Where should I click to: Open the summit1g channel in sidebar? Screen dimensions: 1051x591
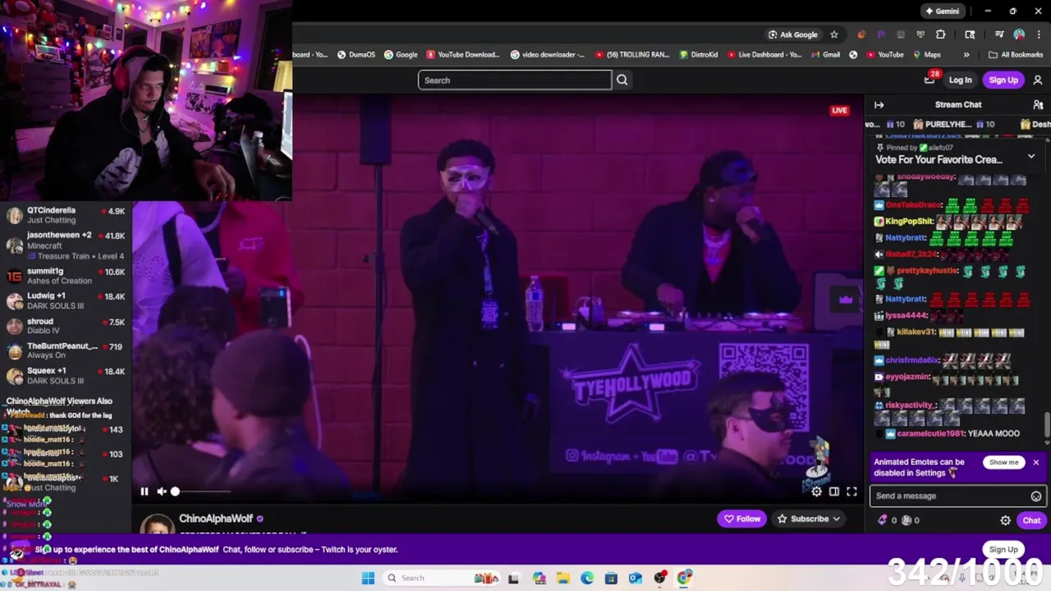point(66,276)
